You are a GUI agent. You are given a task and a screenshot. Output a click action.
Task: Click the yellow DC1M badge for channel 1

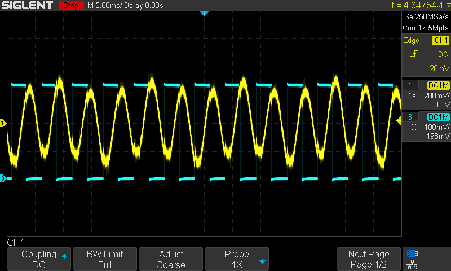click(439, 85)
